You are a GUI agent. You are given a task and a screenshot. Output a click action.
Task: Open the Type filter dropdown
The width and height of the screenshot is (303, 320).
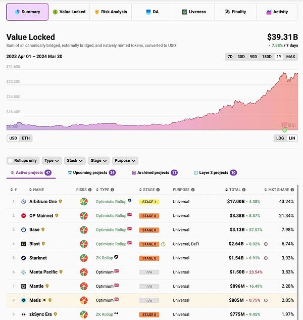[x=52, y=161]
